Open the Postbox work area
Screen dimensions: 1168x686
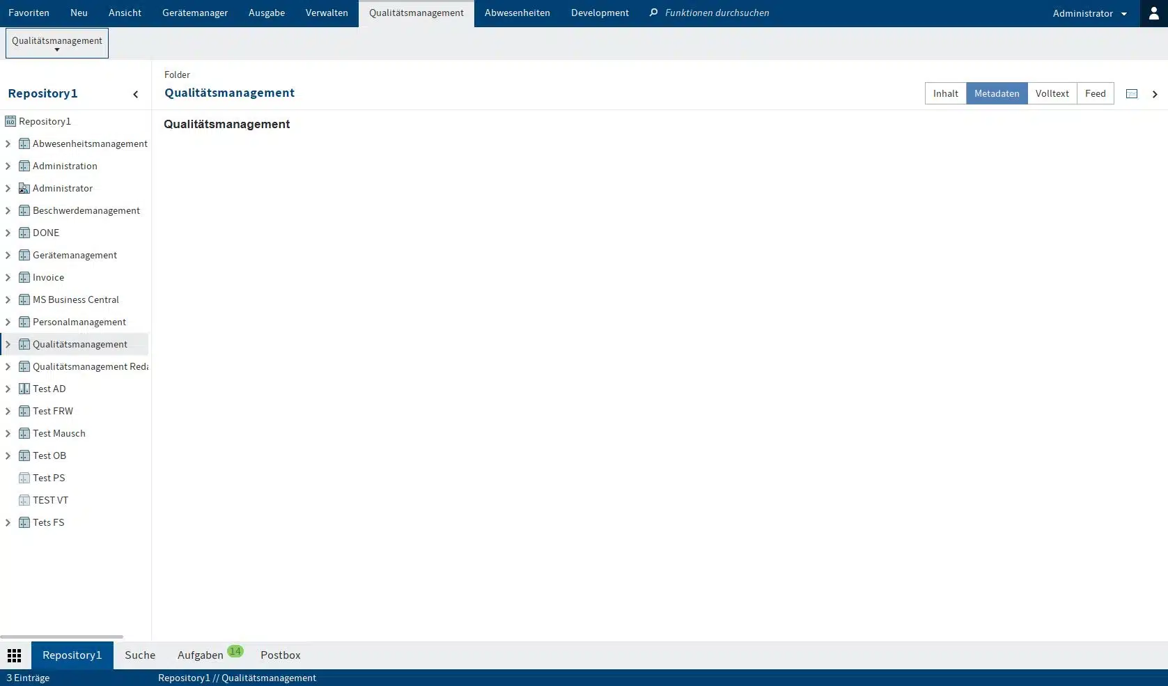pos(281,655)
